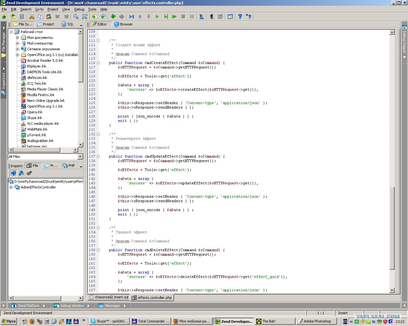Click the Windows 'Пуск' Start button
The height and width of the screenshot is (326, 408).
point(9,321)
